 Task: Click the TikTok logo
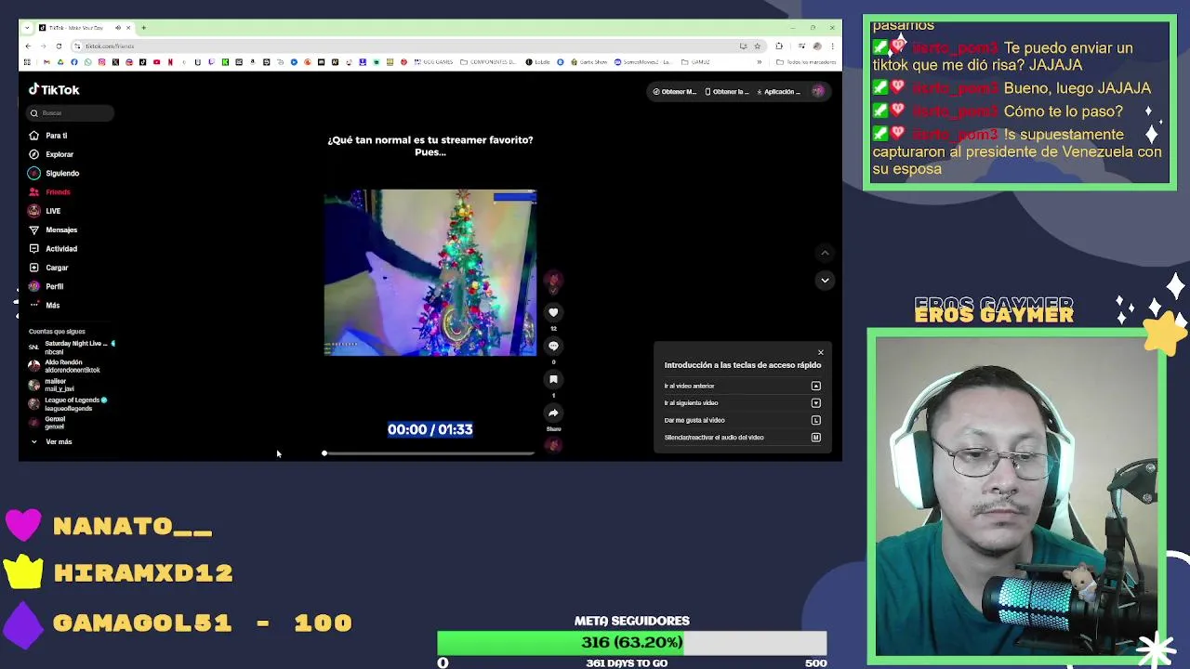pyautogui.click(x=54, y=90)
